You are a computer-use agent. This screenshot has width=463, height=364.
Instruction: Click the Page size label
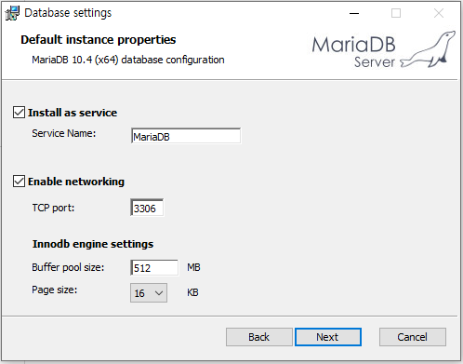(55, 290)
